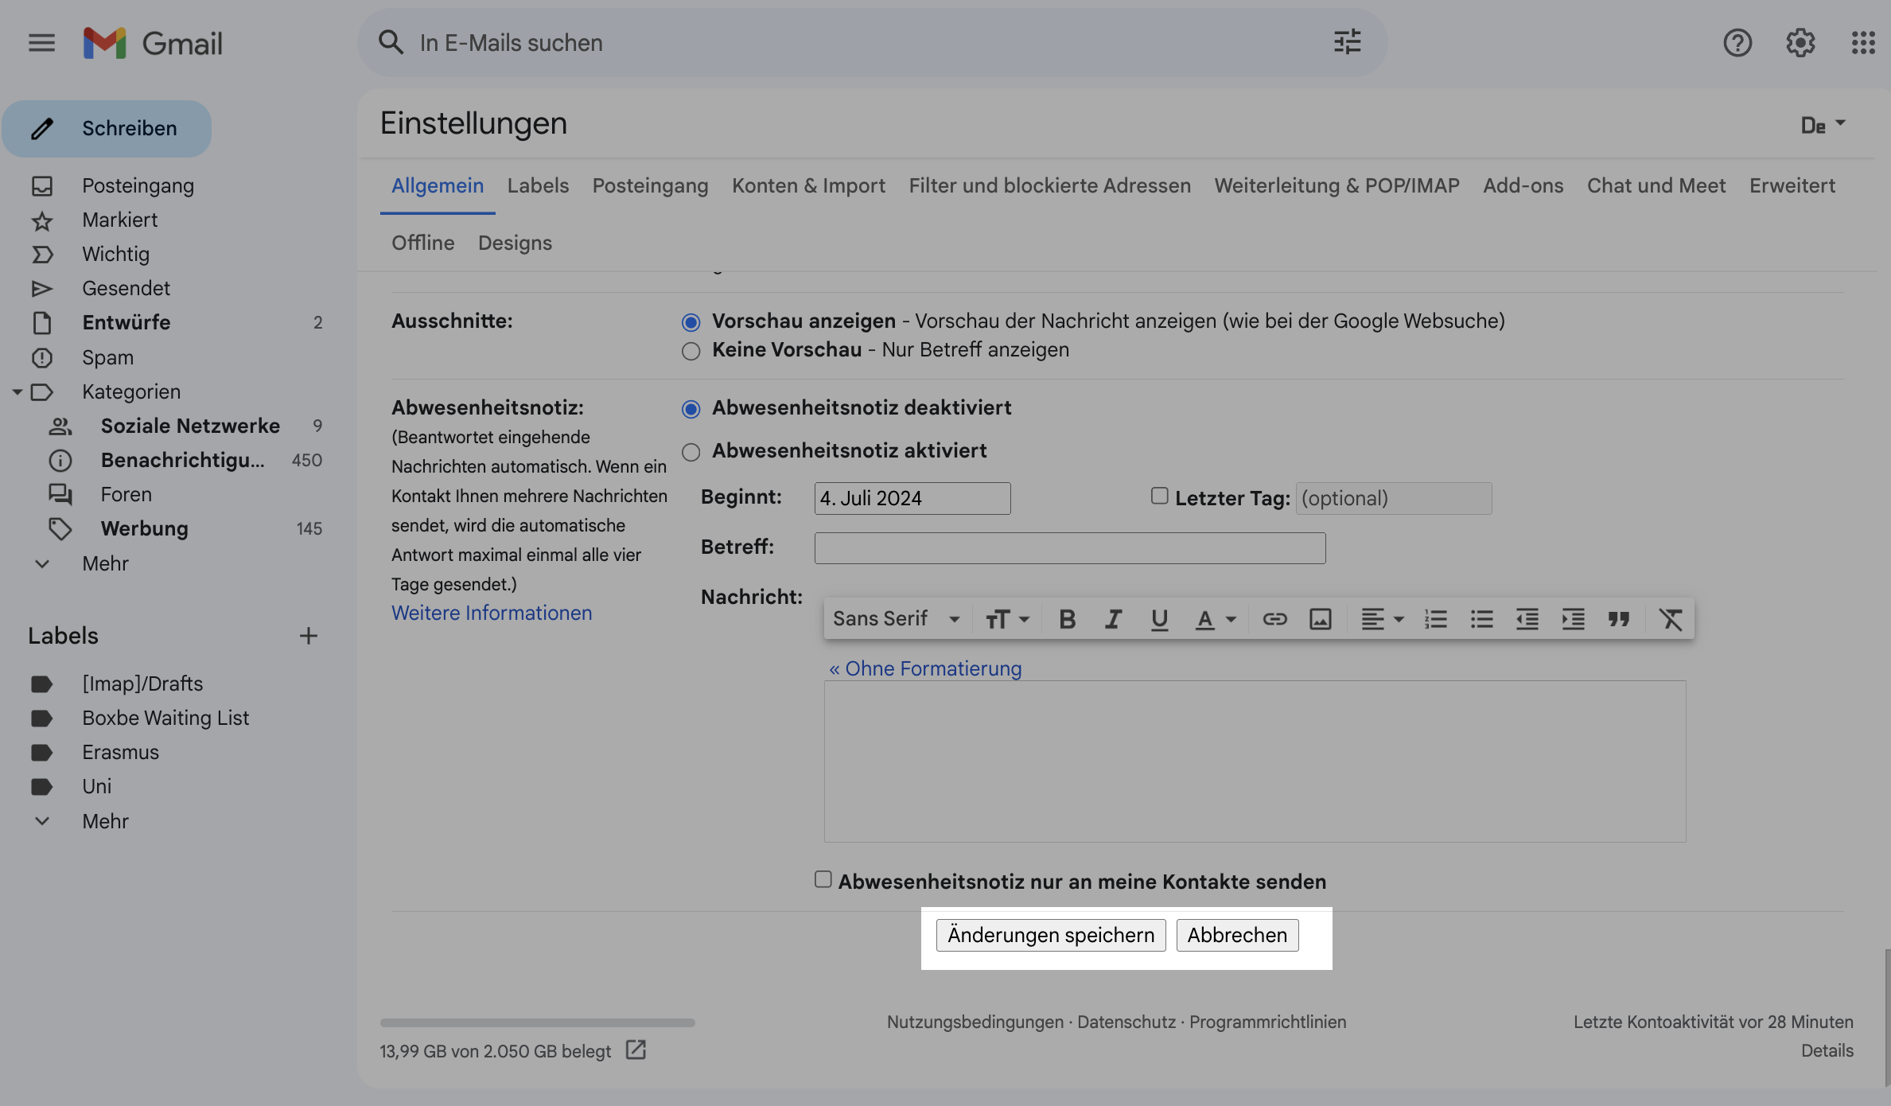Click the Schreiben compose button
The image size is (1891, 1106).
point(107,128)
